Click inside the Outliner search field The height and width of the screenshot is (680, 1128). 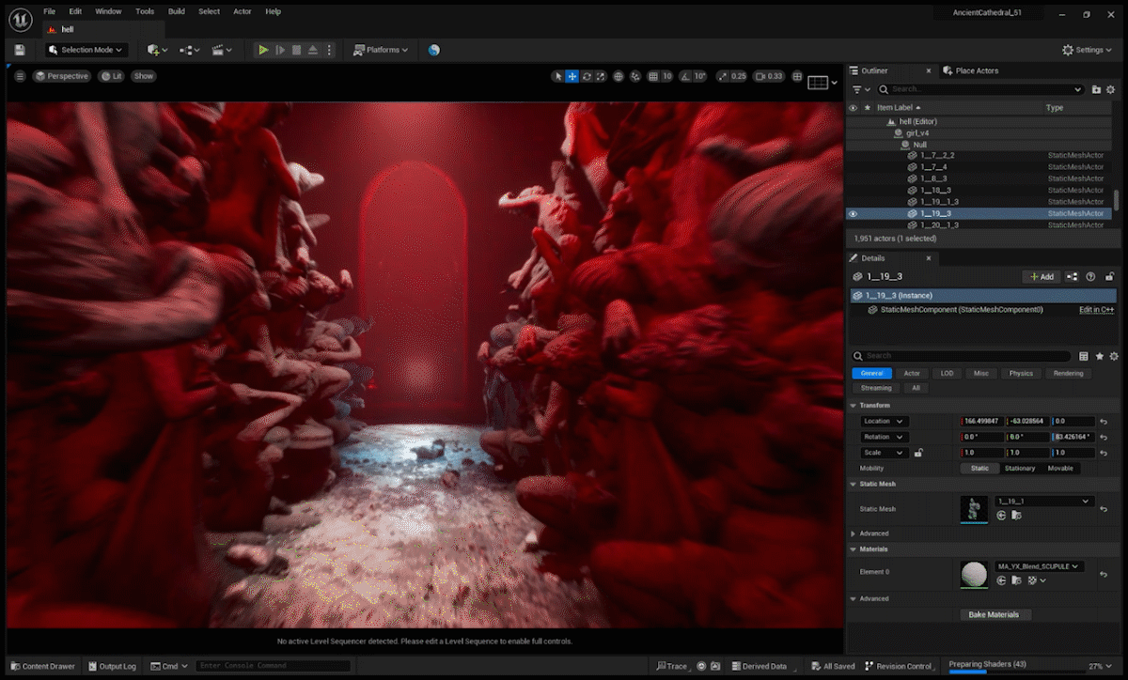[x=979, y=89]
